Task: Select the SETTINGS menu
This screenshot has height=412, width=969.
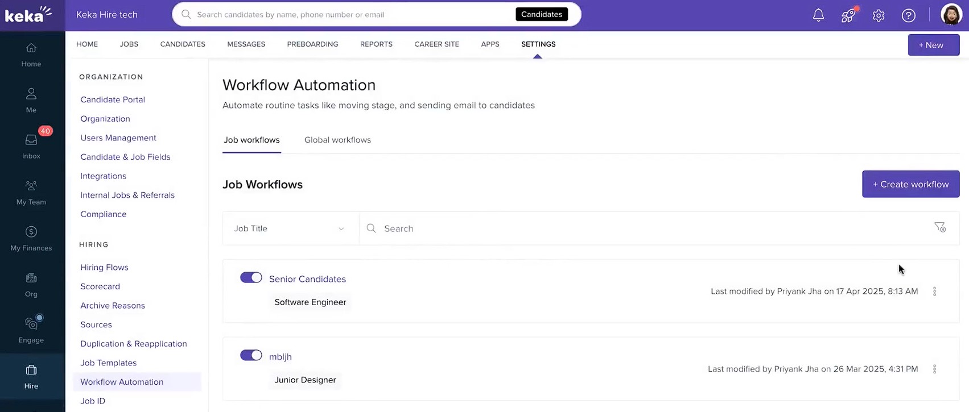Action: point(538,44)
